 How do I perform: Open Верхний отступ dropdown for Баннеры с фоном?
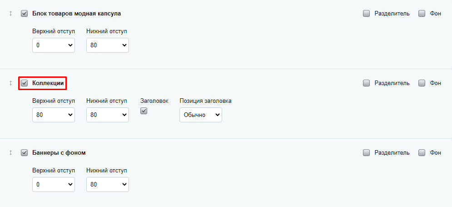coord(54,185)
